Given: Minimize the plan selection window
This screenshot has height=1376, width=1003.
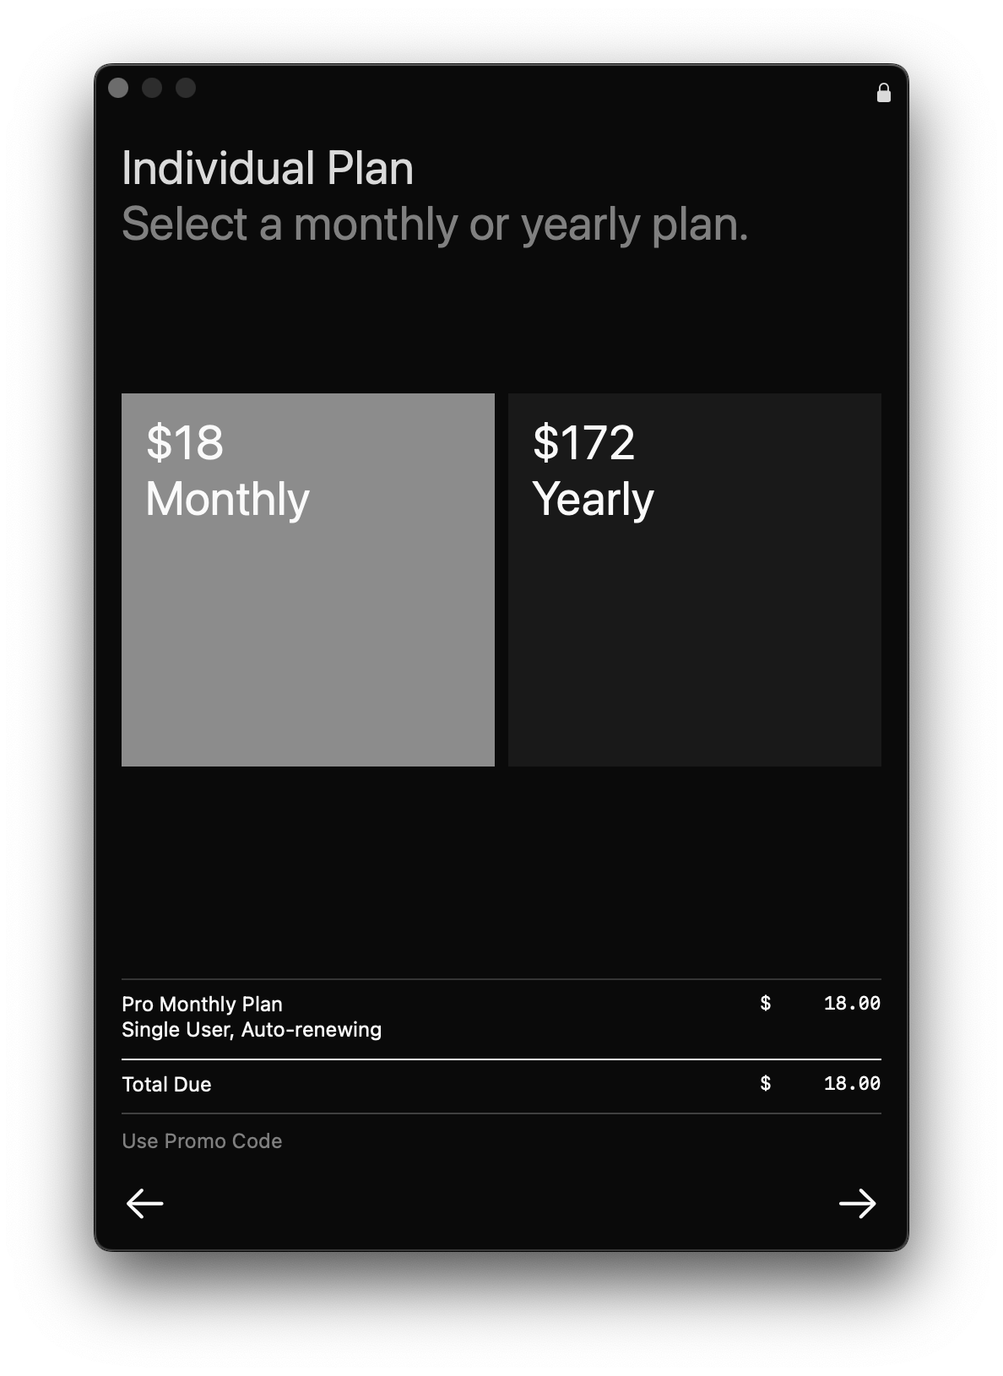Looking at the screenshot, I should coord(152,88).
